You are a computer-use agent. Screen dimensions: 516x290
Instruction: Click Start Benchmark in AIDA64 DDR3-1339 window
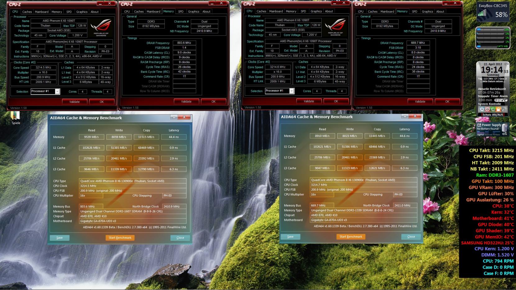351,236
